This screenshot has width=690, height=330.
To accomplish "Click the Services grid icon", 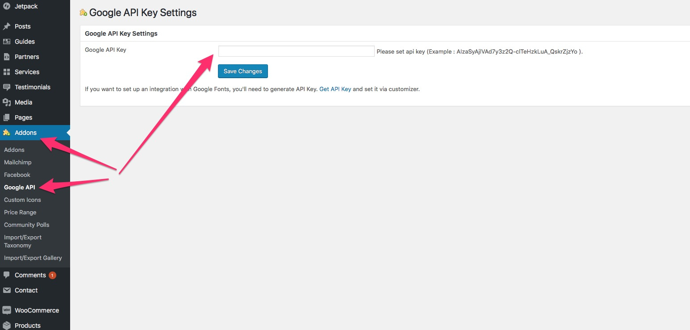I will 7,72.
